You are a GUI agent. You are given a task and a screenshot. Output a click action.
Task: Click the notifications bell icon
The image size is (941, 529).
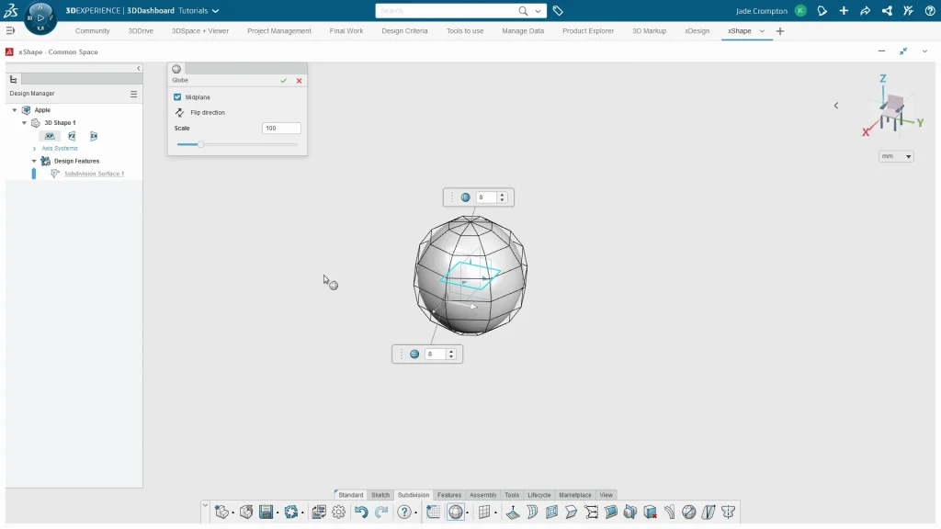[822, 11]
